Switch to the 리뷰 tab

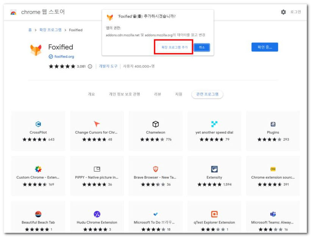[158, 94]
